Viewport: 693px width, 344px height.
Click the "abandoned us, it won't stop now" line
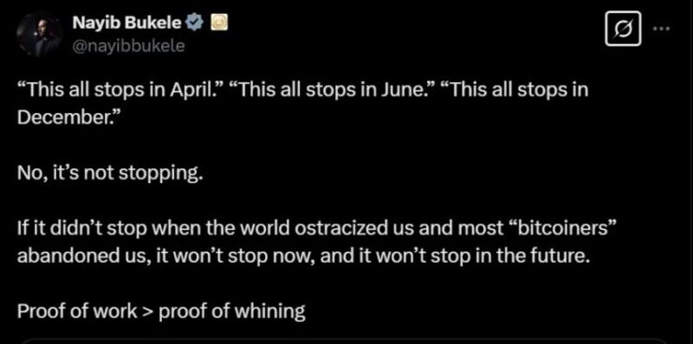pos(167,257)
